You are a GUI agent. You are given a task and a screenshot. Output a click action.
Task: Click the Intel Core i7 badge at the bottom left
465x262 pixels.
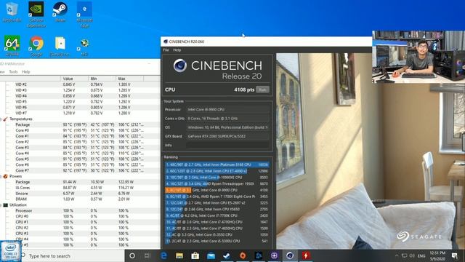point(11,251)
